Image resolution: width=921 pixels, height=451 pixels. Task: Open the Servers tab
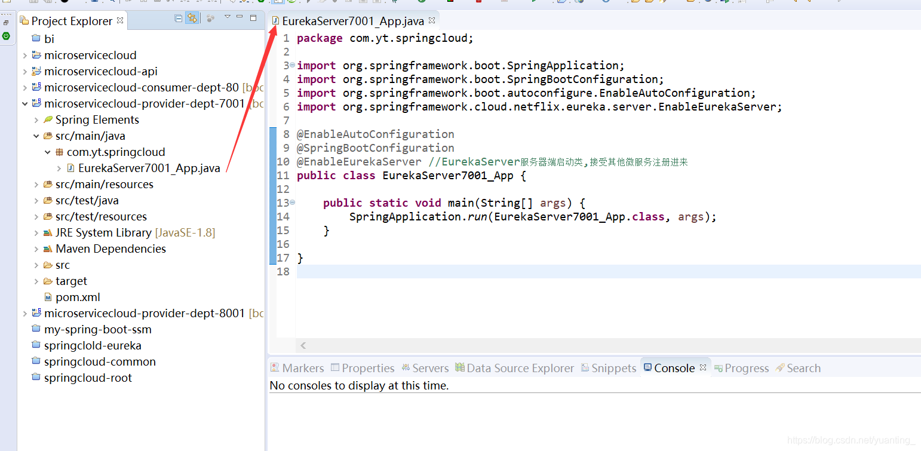click(425, 368)
